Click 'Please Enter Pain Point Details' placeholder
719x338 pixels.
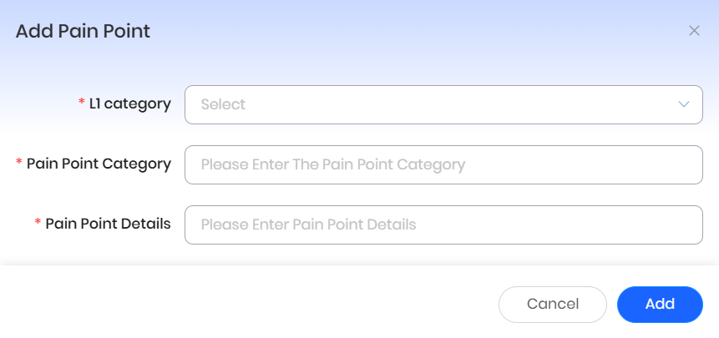click(308, 224)
